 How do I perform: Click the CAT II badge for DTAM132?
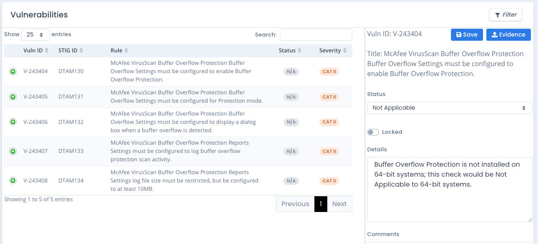tap(329, 122)
